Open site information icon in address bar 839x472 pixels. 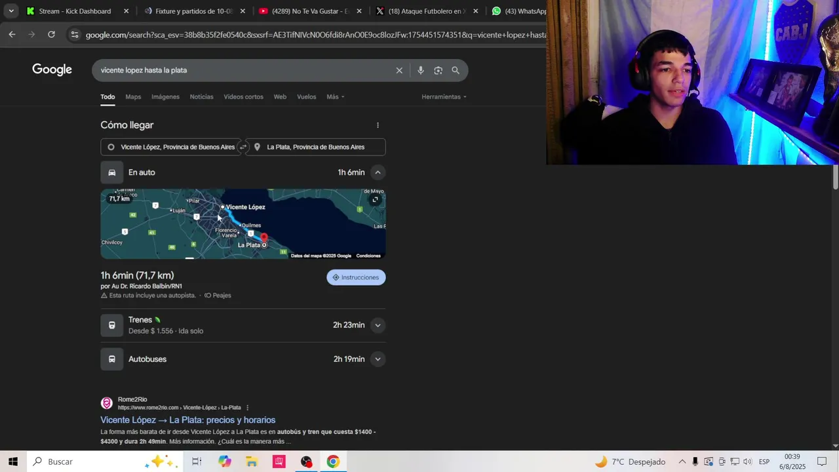tap(75, 35)
